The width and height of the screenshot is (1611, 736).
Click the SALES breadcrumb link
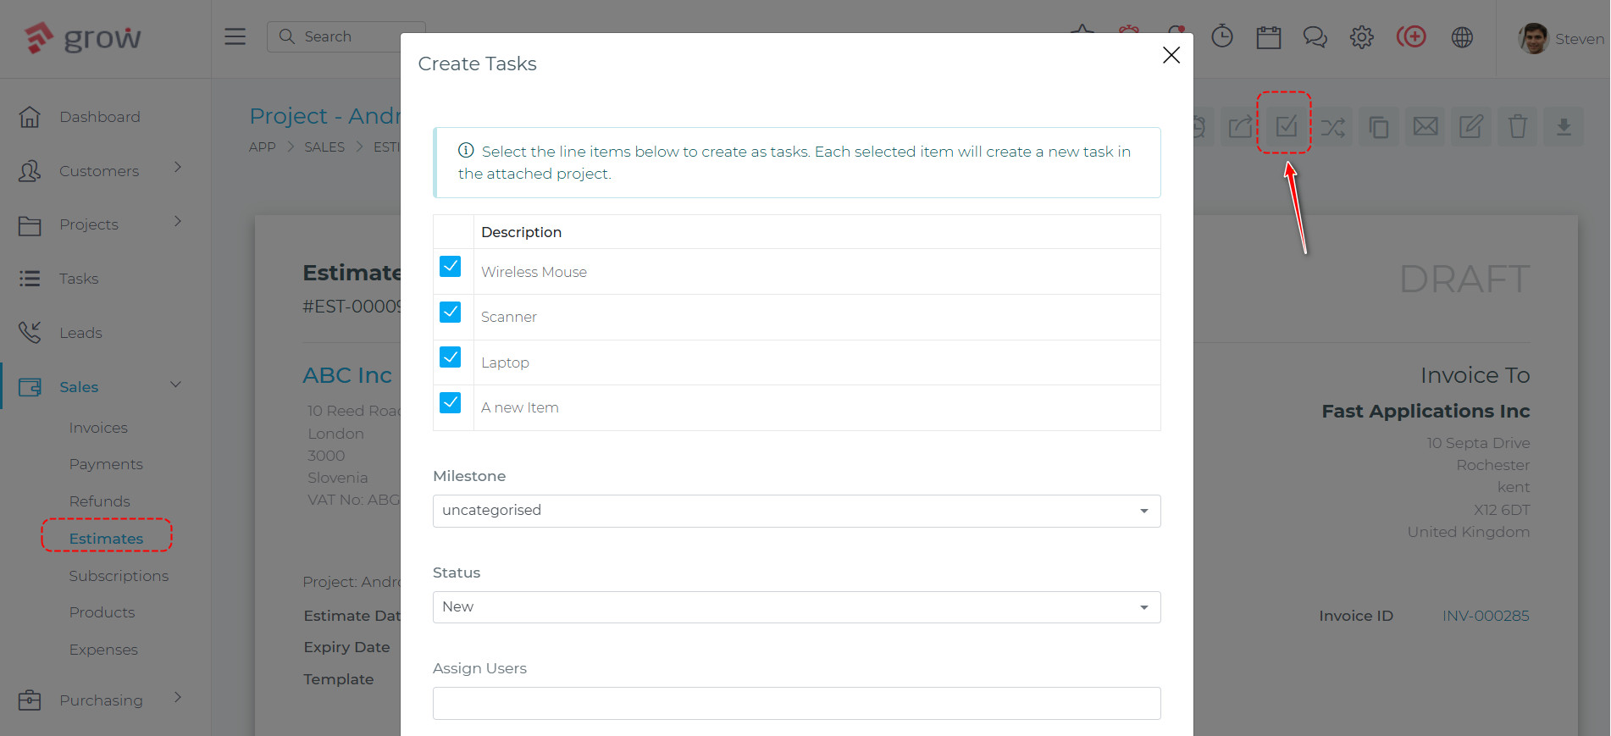point(324,147)
